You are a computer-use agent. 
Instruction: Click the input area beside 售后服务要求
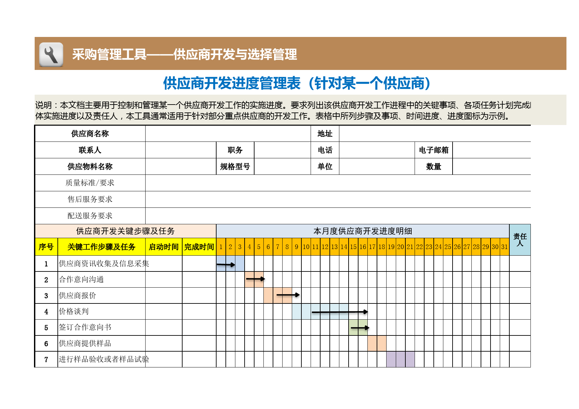click(338, 199)
